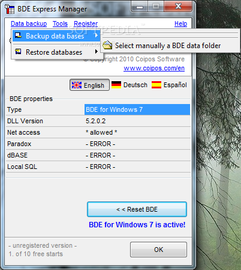This screenshot has height=270, width=241.
Task: Expand the Backup data bases submenu arrow
Action: pos(97,35)
